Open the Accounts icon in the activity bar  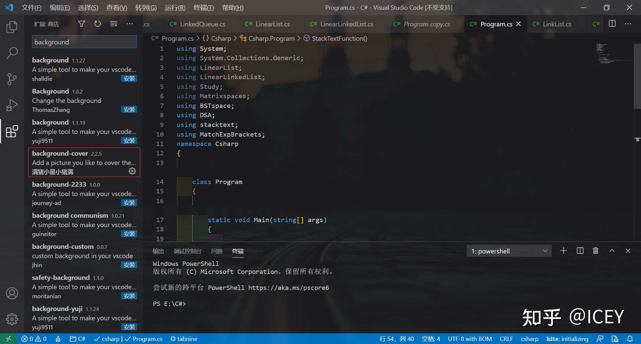[12, 293]
